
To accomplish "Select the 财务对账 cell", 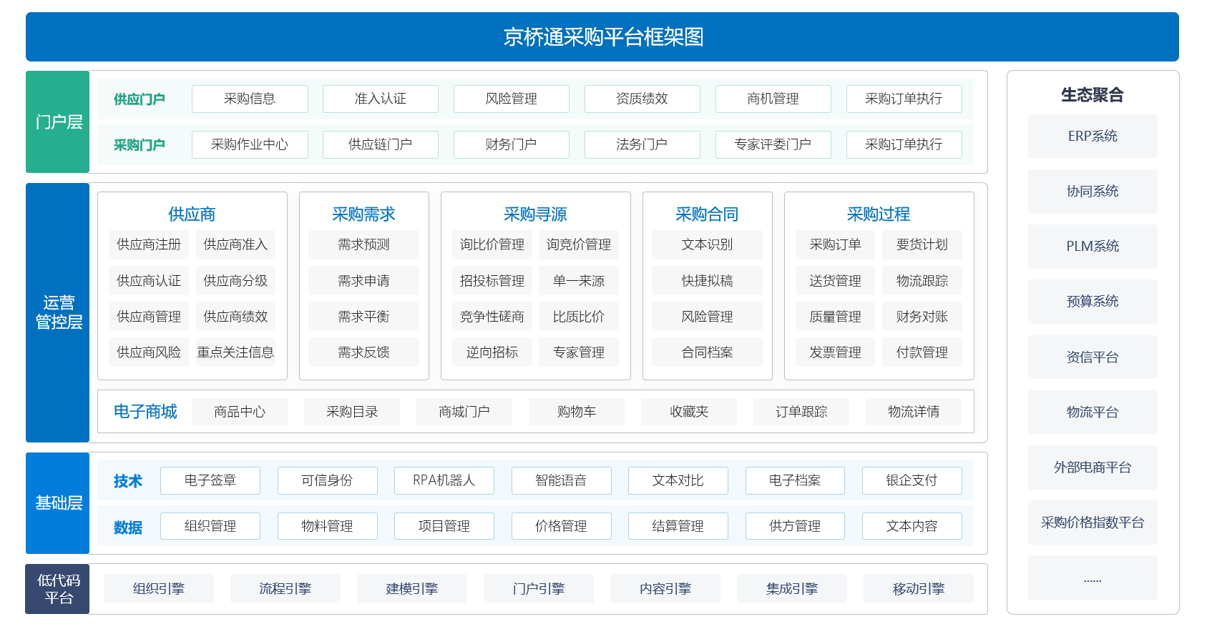I will point(922,317).
